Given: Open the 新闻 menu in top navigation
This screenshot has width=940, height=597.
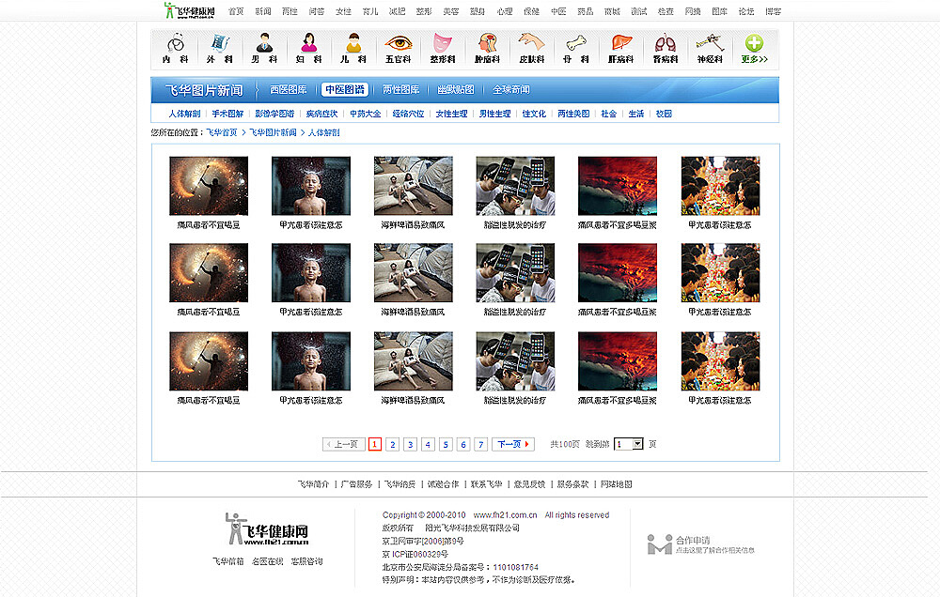Looking at the screenshot, I should pyautogui.click(x=261, y=10).
